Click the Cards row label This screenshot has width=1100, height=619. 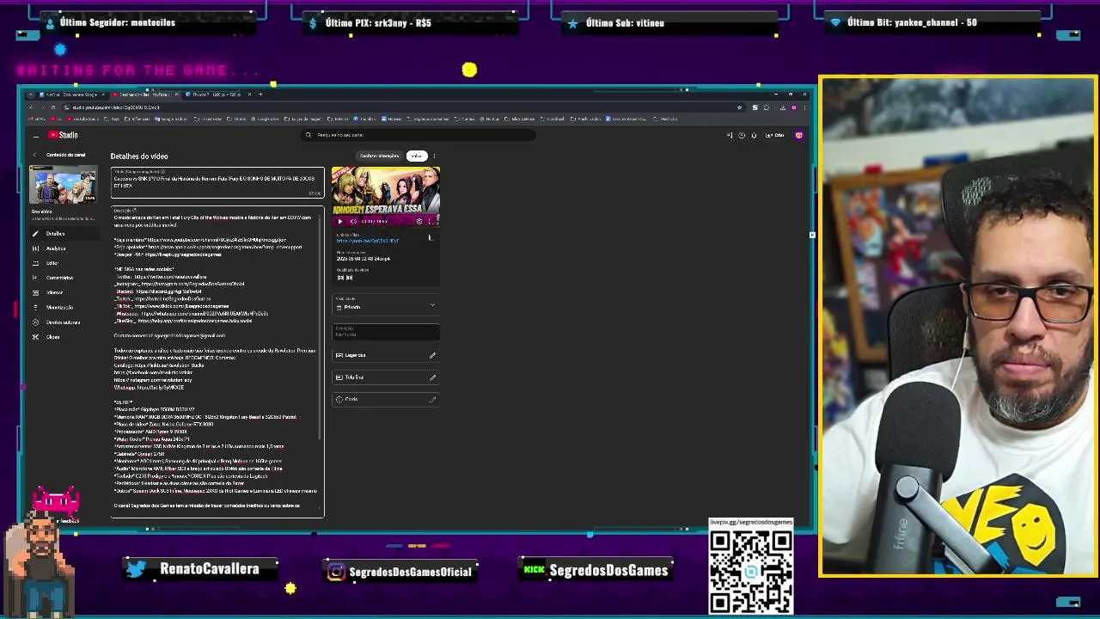click(x=351, y=399)
